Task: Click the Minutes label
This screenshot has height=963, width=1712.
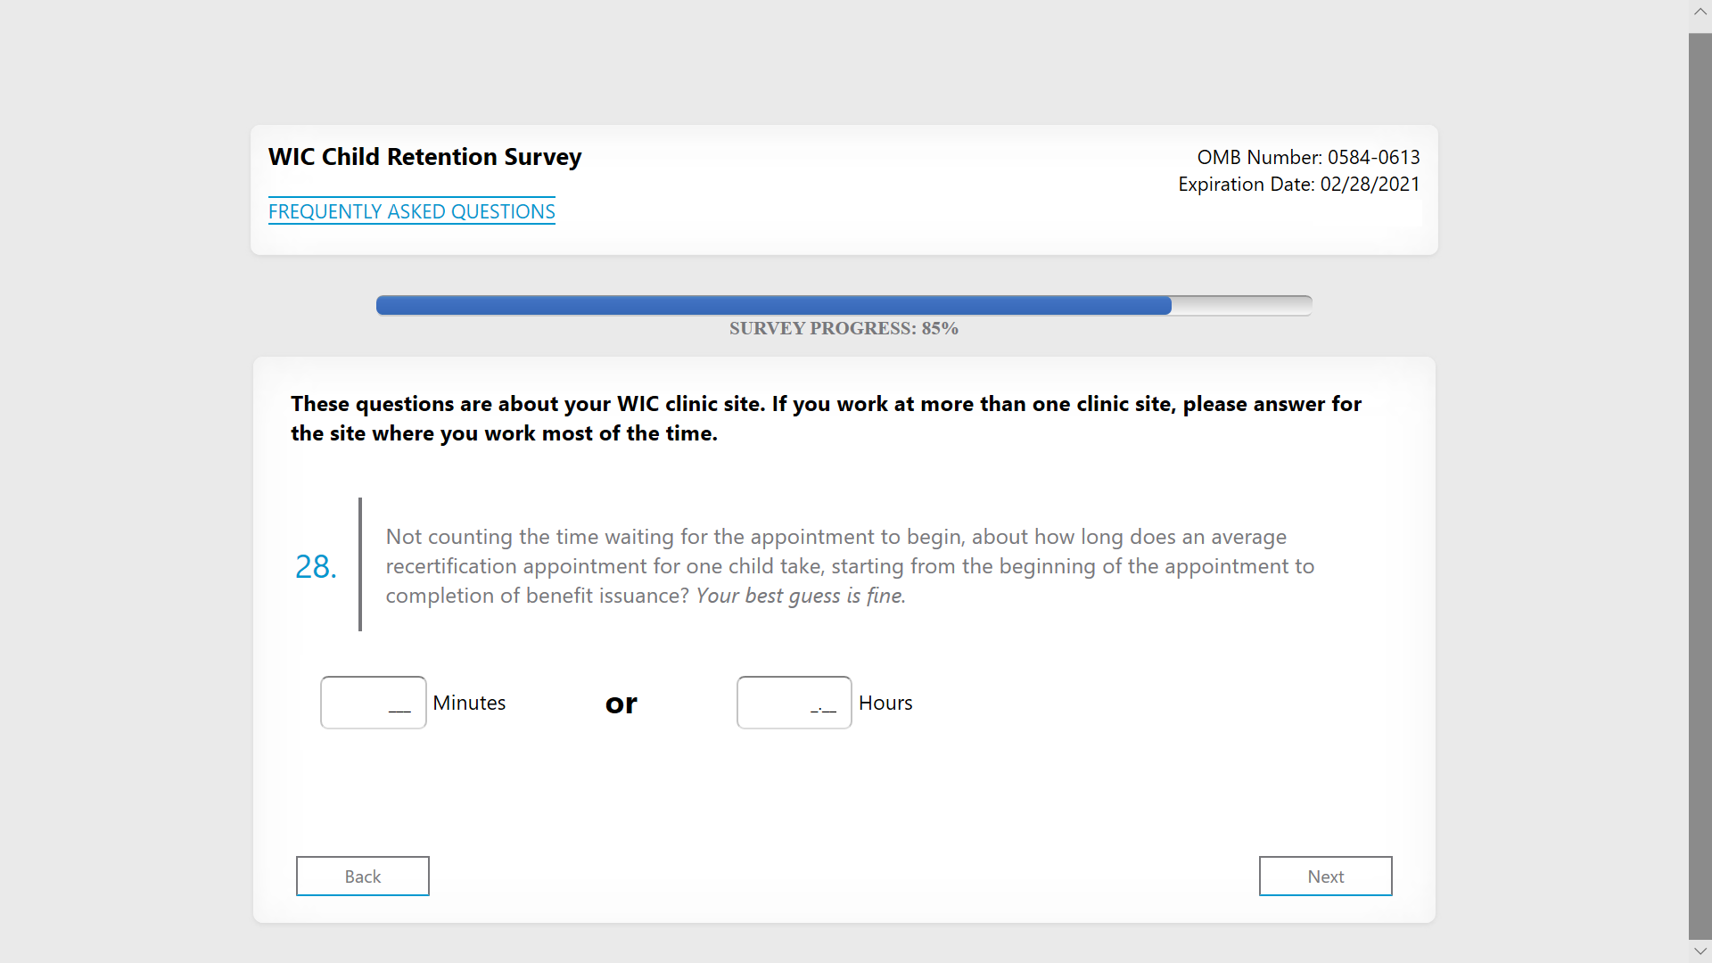Action: pos(469,703)
